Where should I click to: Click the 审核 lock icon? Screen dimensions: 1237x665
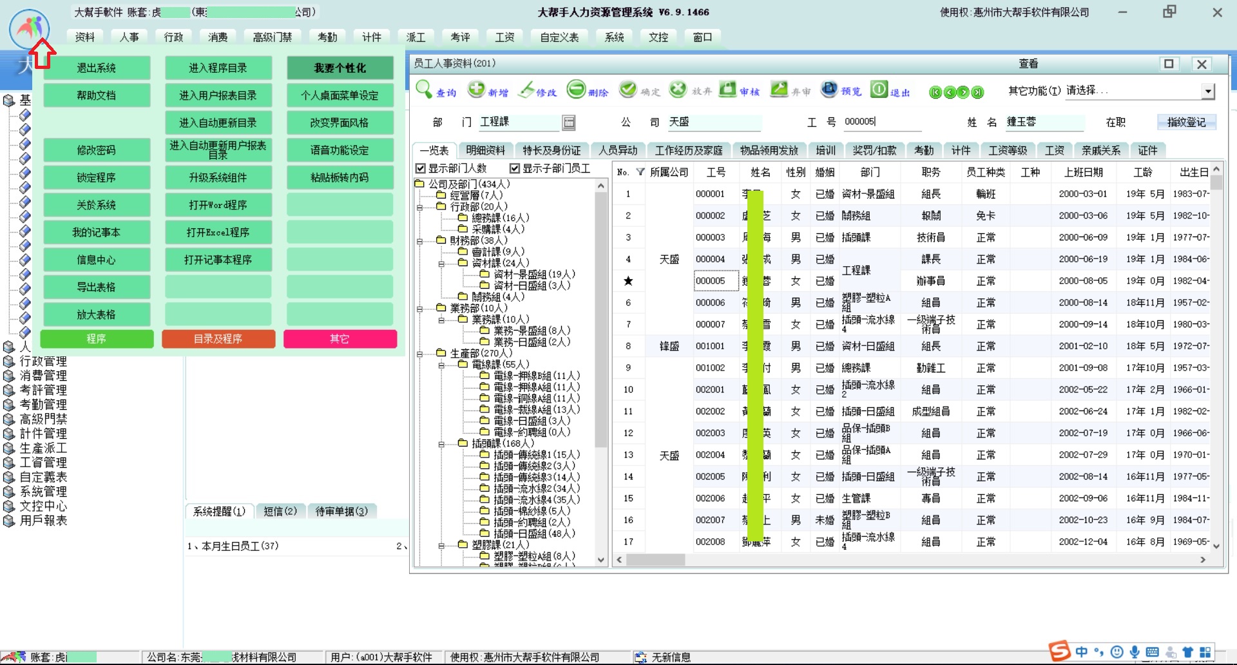[727, 90]
